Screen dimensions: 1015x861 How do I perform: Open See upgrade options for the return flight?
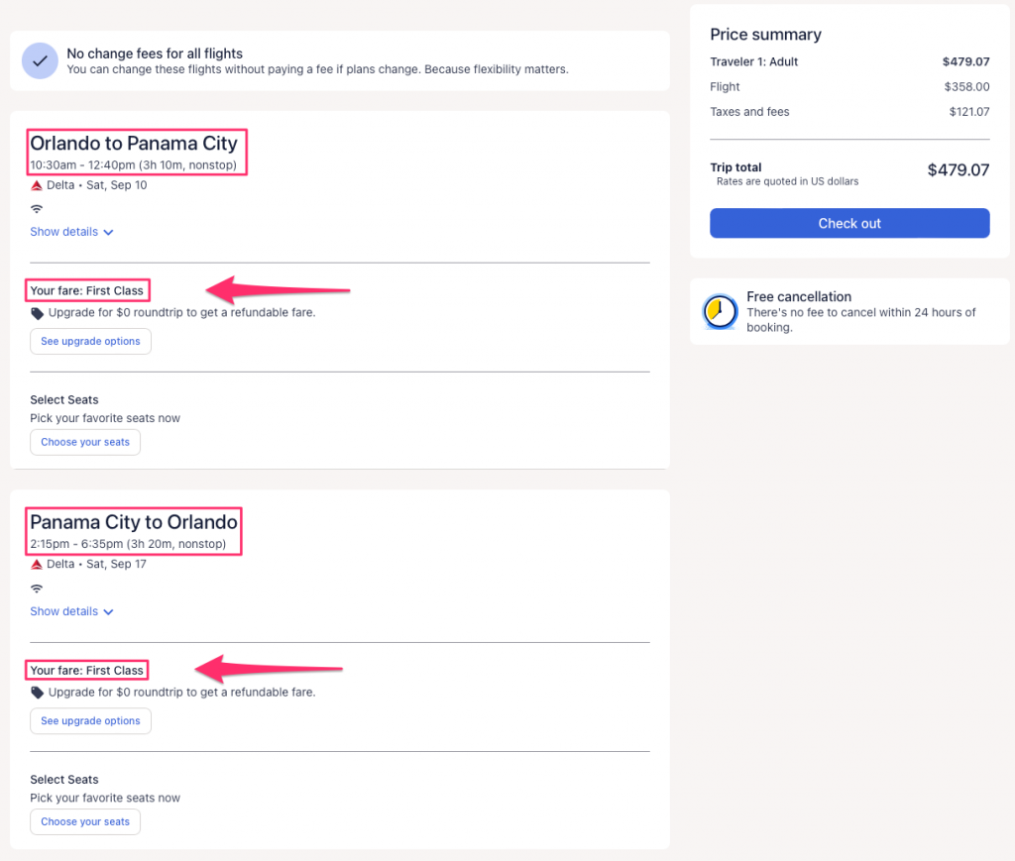click(90, 721)
